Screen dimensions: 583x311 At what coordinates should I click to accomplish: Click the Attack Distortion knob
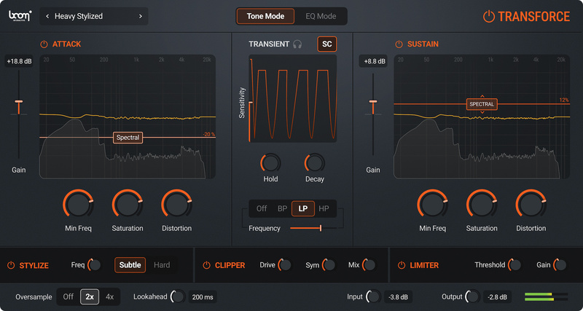[x=176, y=205]
